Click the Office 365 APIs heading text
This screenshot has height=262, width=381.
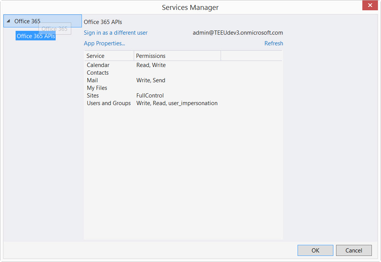coord(103,22)
